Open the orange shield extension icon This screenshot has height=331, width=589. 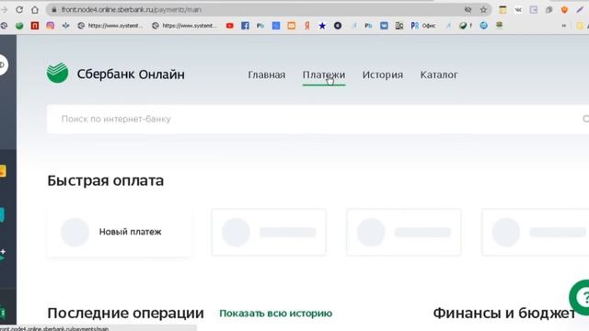point(564,10)
